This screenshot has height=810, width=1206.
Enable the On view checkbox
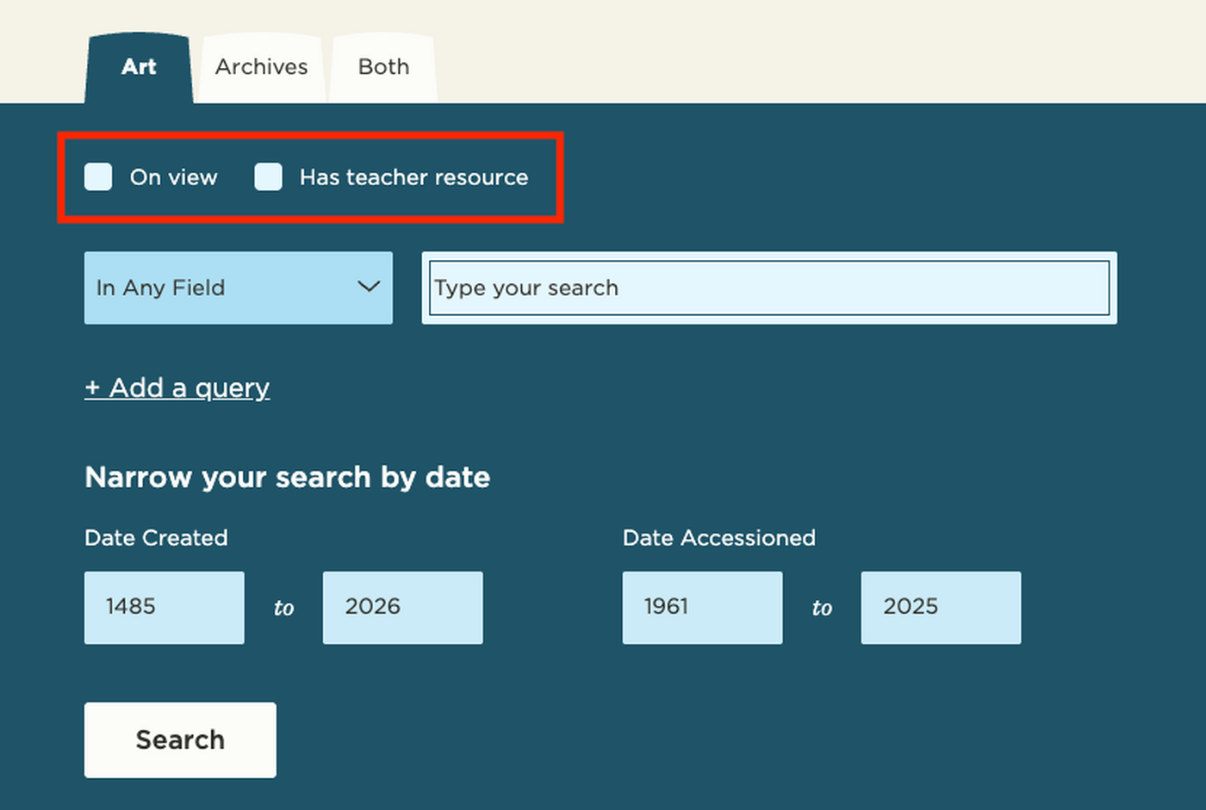tap(97, 177)
